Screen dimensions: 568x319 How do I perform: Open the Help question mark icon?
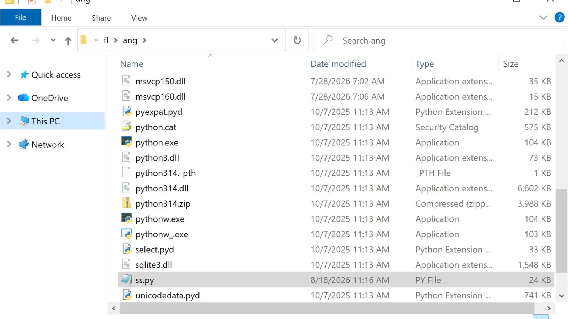click(x=559, y=17)
